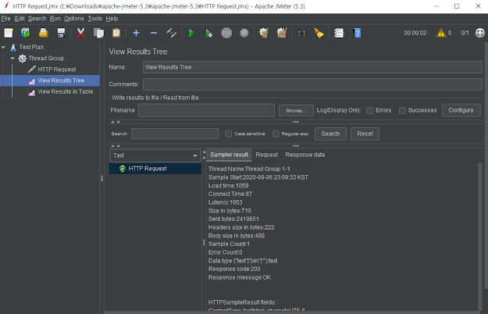This screenshot has height=314, width=488.
Task: Select View Results Tree in the tree
Action: pos(61,80)
